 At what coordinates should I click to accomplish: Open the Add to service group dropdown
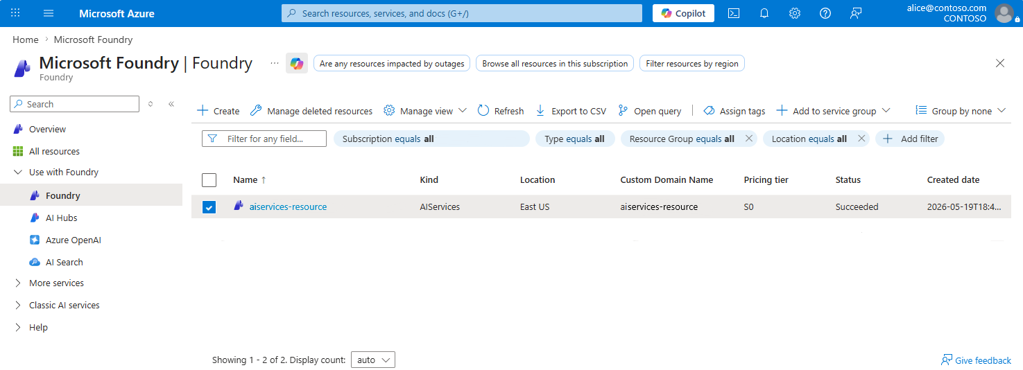[833, 111]
